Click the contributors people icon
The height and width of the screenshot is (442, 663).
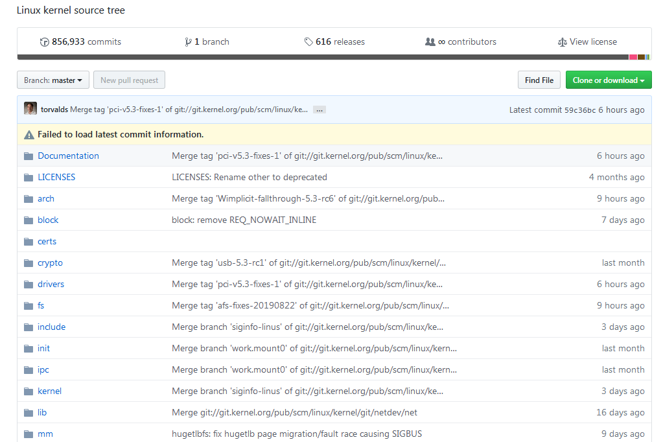coord(430,42)
